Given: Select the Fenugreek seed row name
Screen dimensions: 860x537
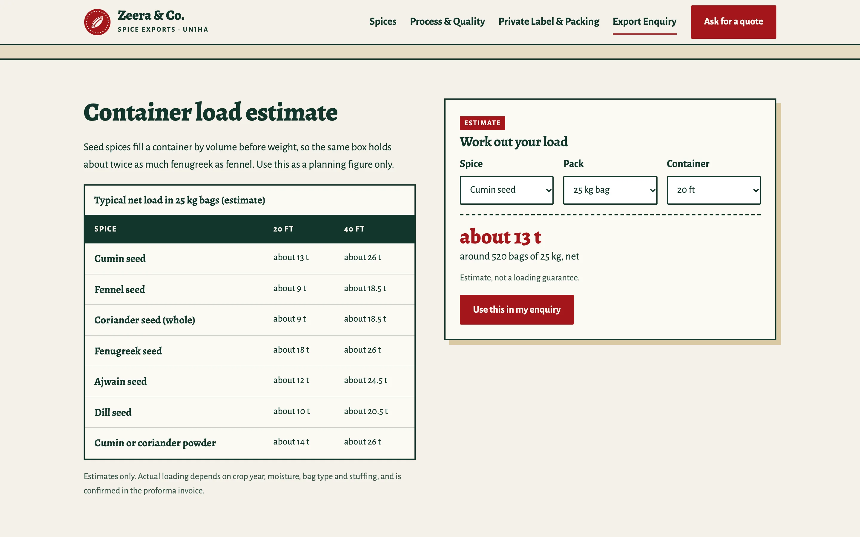Looking at the screenshot, I should pos(128,351).
